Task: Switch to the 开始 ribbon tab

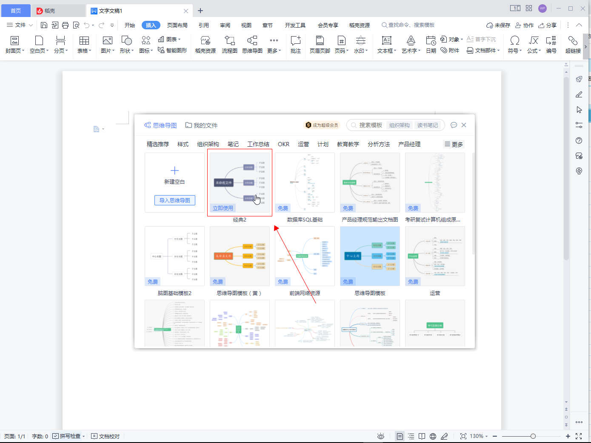Action: coord(130,25)
